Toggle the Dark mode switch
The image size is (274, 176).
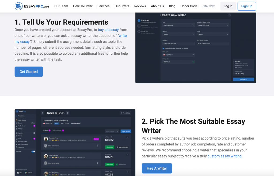pos(33,151)
